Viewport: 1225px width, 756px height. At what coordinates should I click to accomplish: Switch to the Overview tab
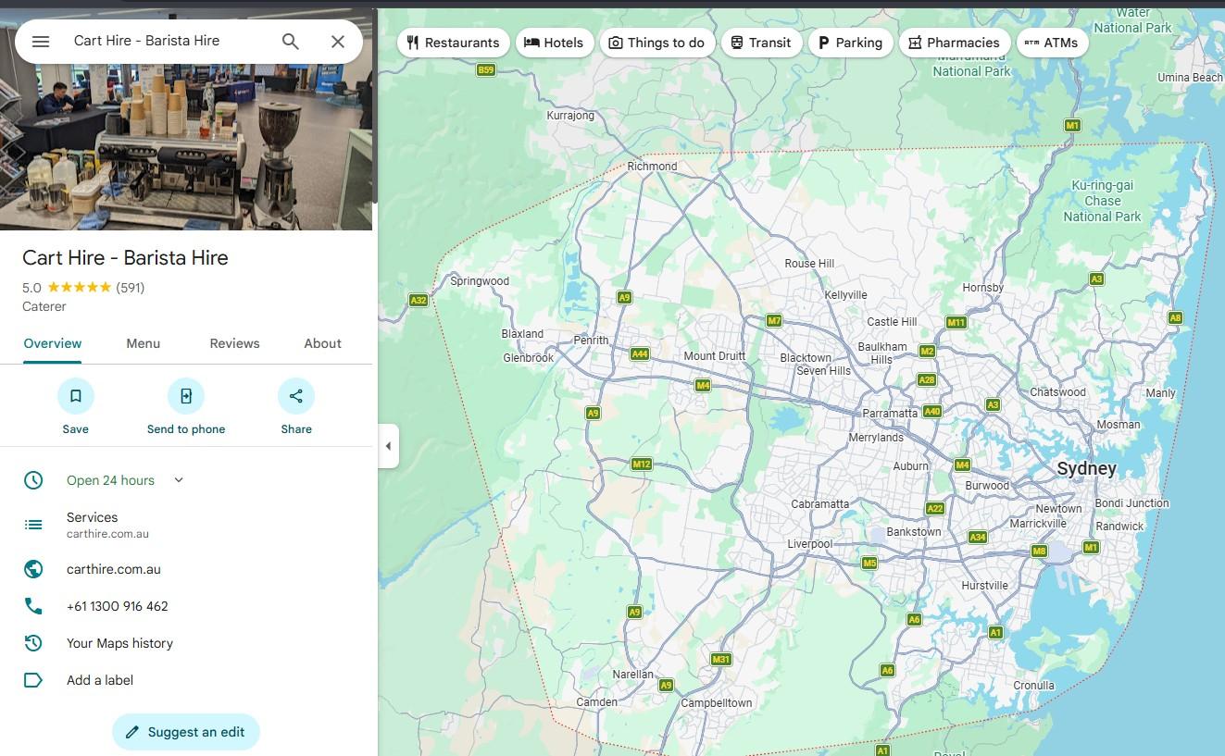[x=53, y=343]
